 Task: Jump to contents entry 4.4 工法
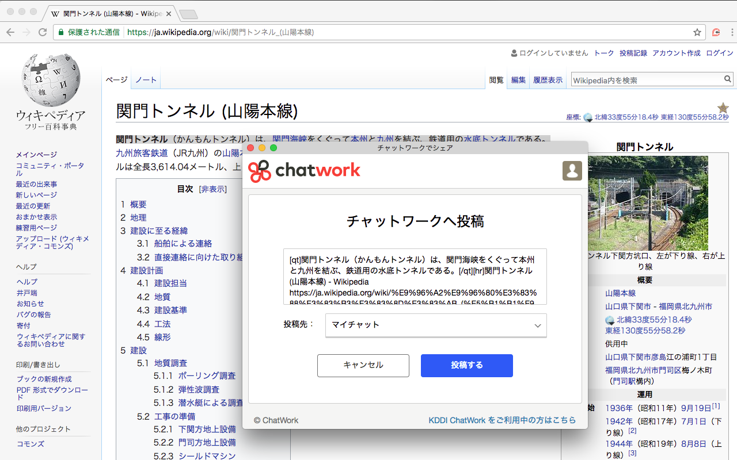point(154,324)
